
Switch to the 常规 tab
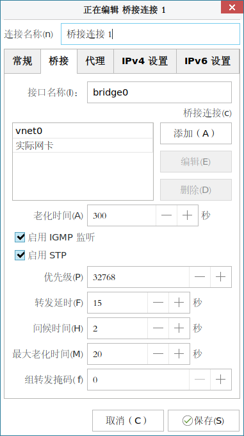tap(22, 61)
